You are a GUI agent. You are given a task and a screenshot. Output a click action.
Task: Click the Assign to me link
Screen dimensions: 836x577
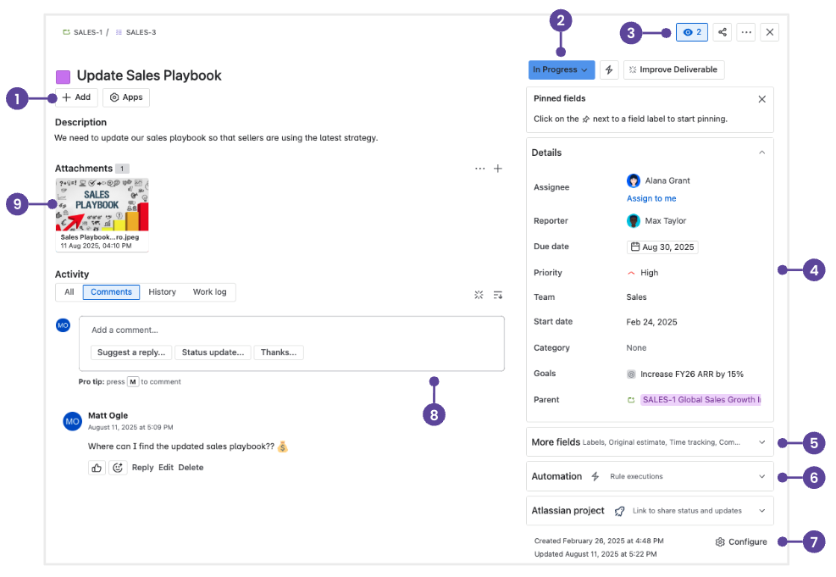pyautogui.click(x=651, y=197)
